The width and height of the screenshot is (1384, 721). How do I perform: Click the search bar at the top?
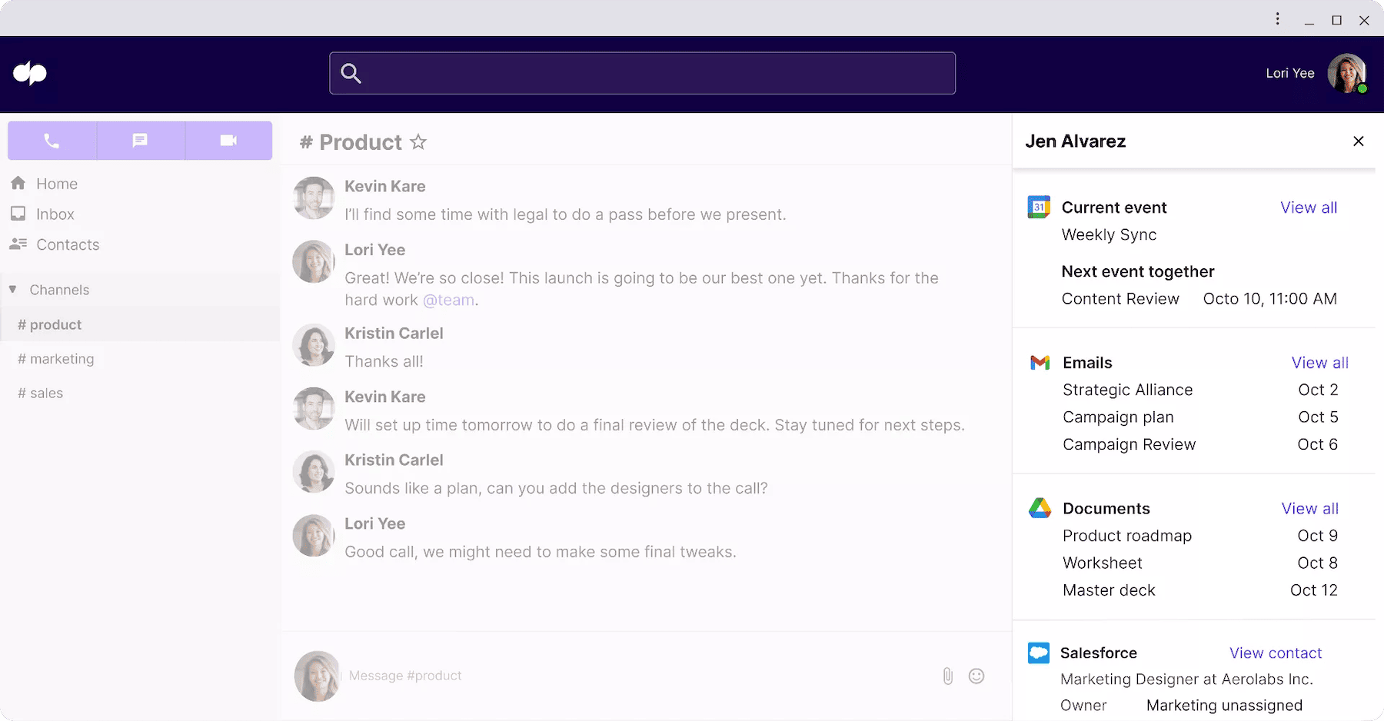[x=643, y=73]
